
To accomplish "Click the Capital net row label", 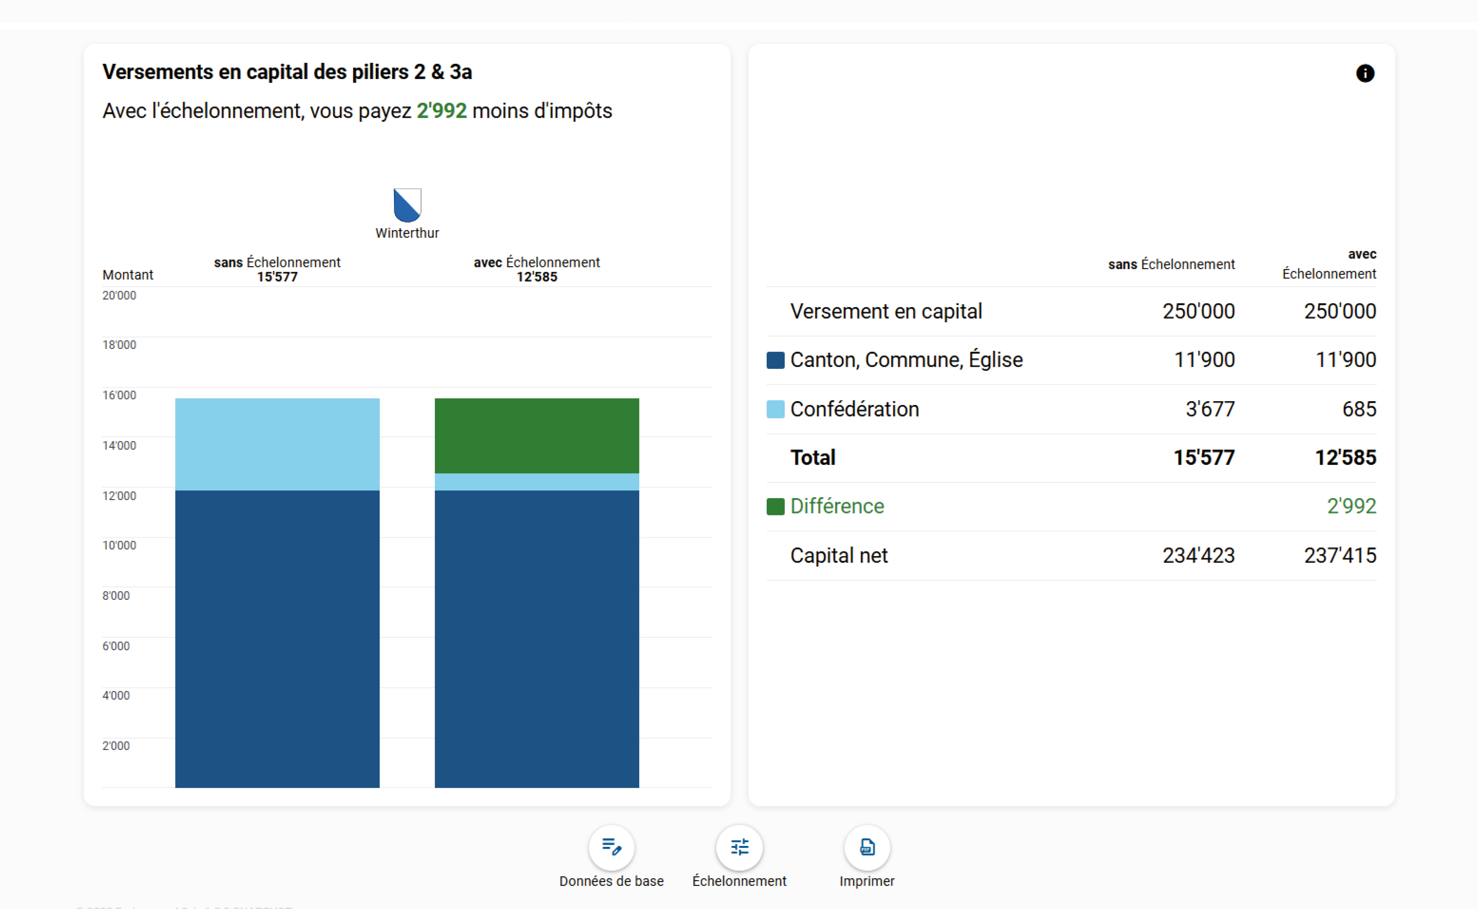I will pyautogui.click(x=838, y=556).
